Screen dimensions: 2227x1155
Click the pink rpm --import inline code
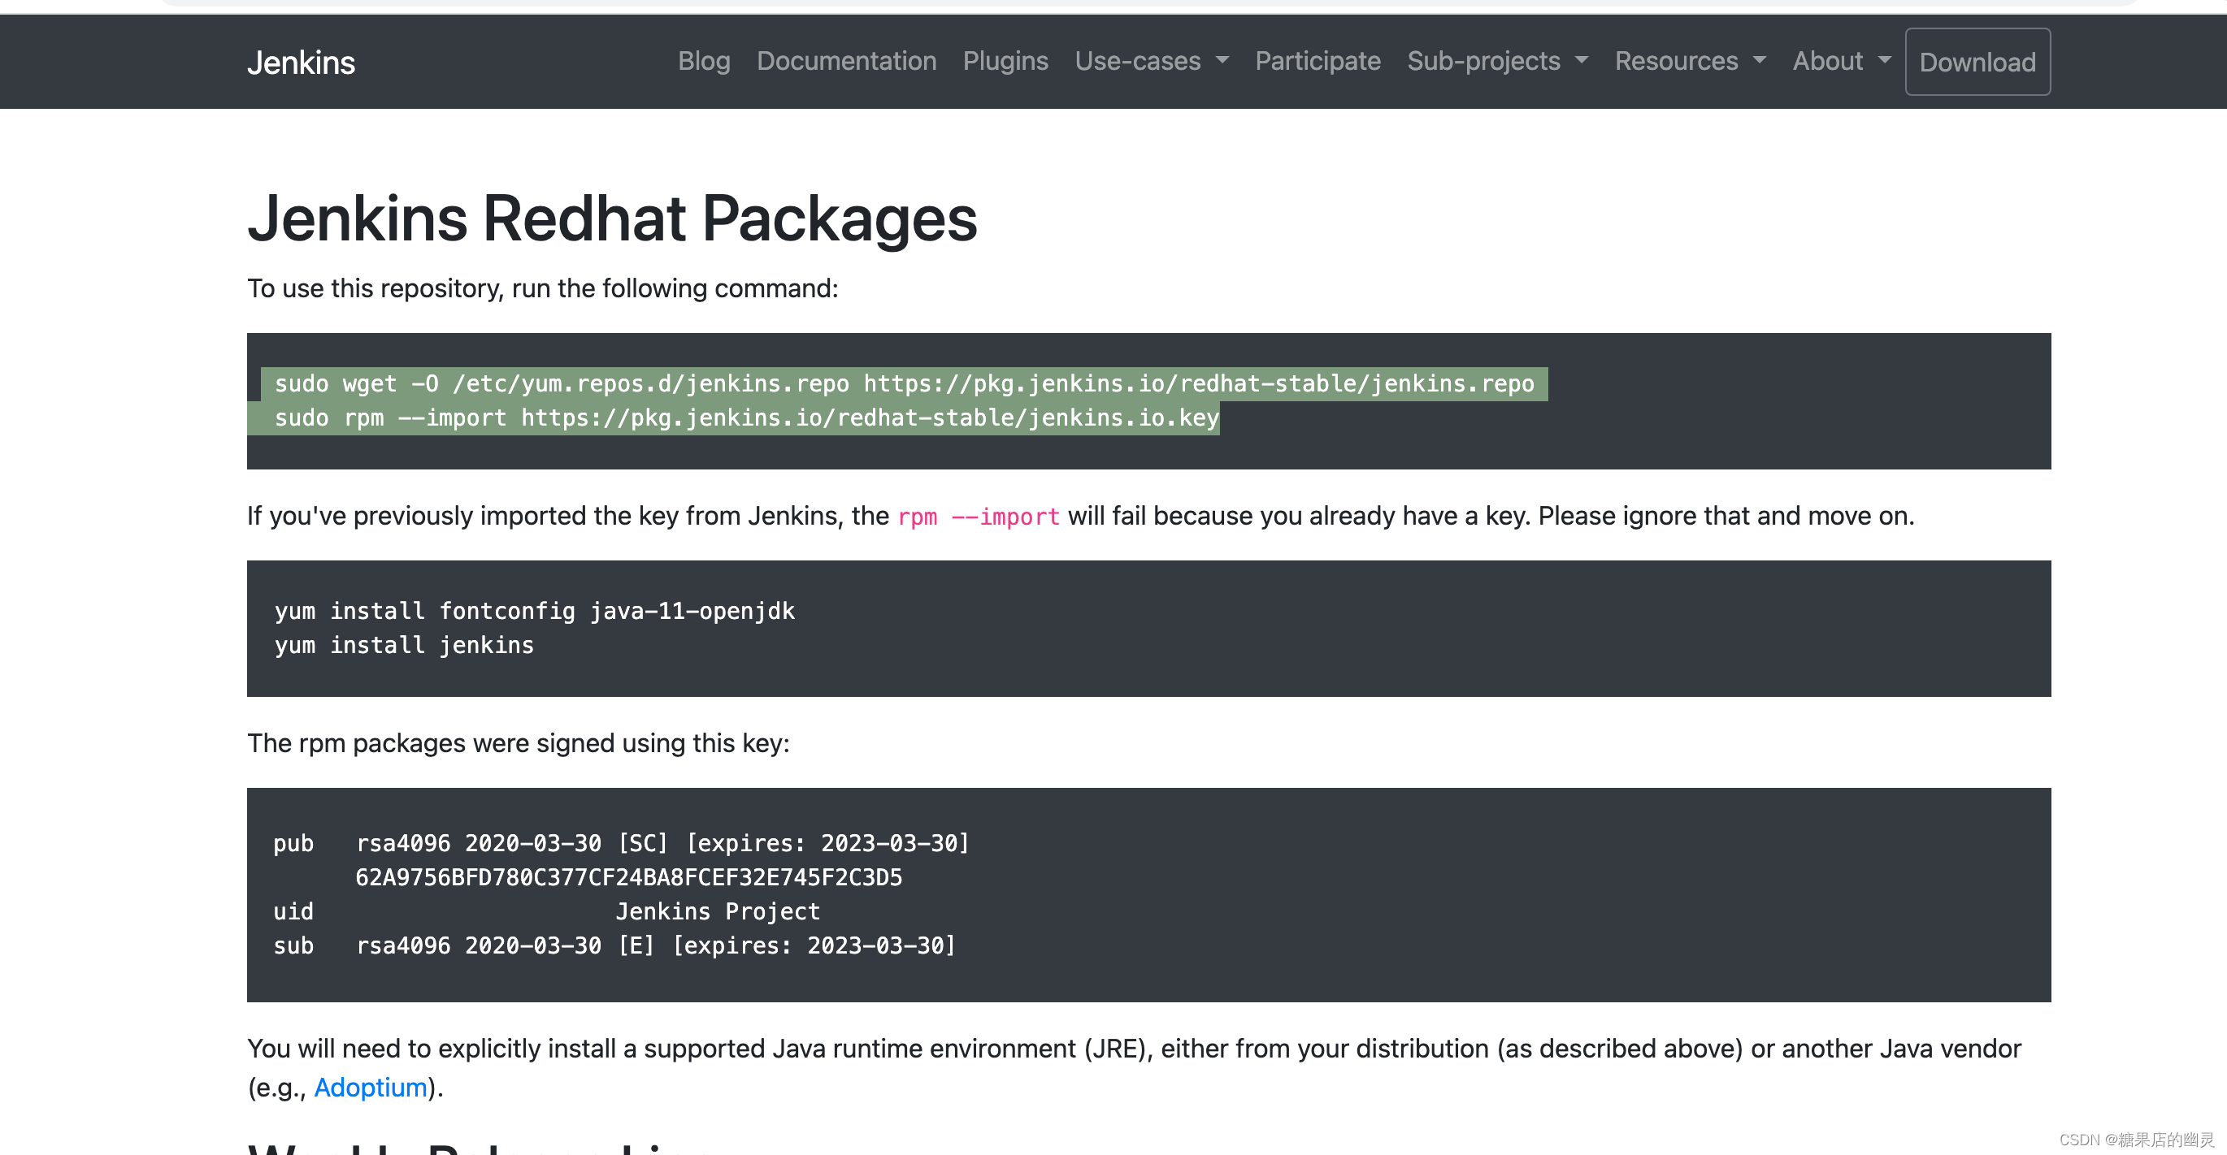[x=979, y=517]
